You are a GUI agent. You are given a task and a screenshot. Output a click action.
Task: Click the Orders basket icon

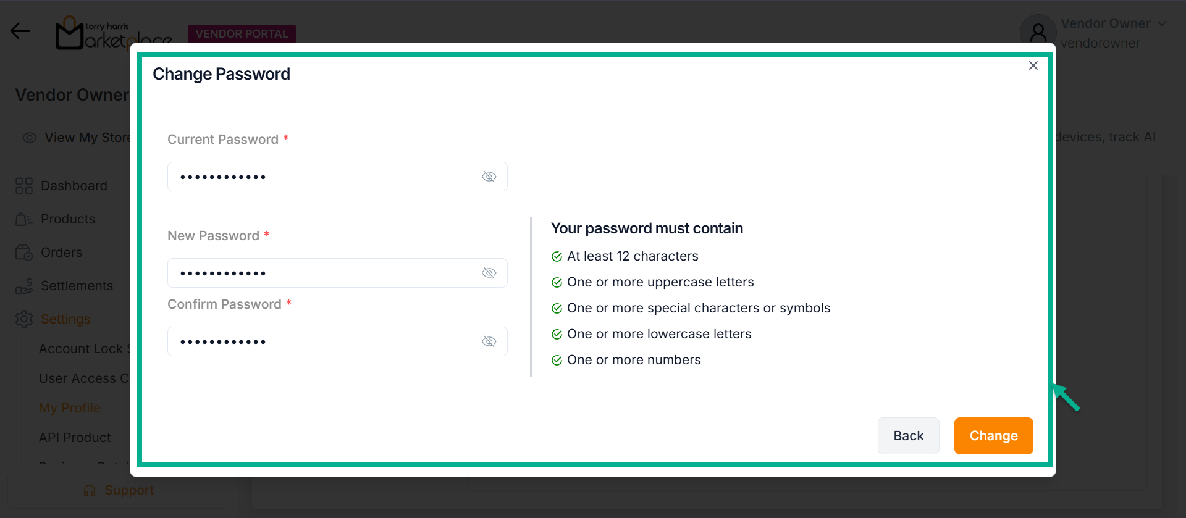pyautogui.click(x=24, y=253)
